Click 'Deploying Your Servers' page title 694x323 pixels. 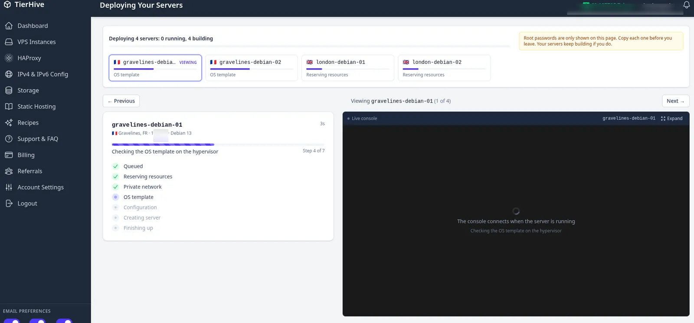click(x=141, y=5)
